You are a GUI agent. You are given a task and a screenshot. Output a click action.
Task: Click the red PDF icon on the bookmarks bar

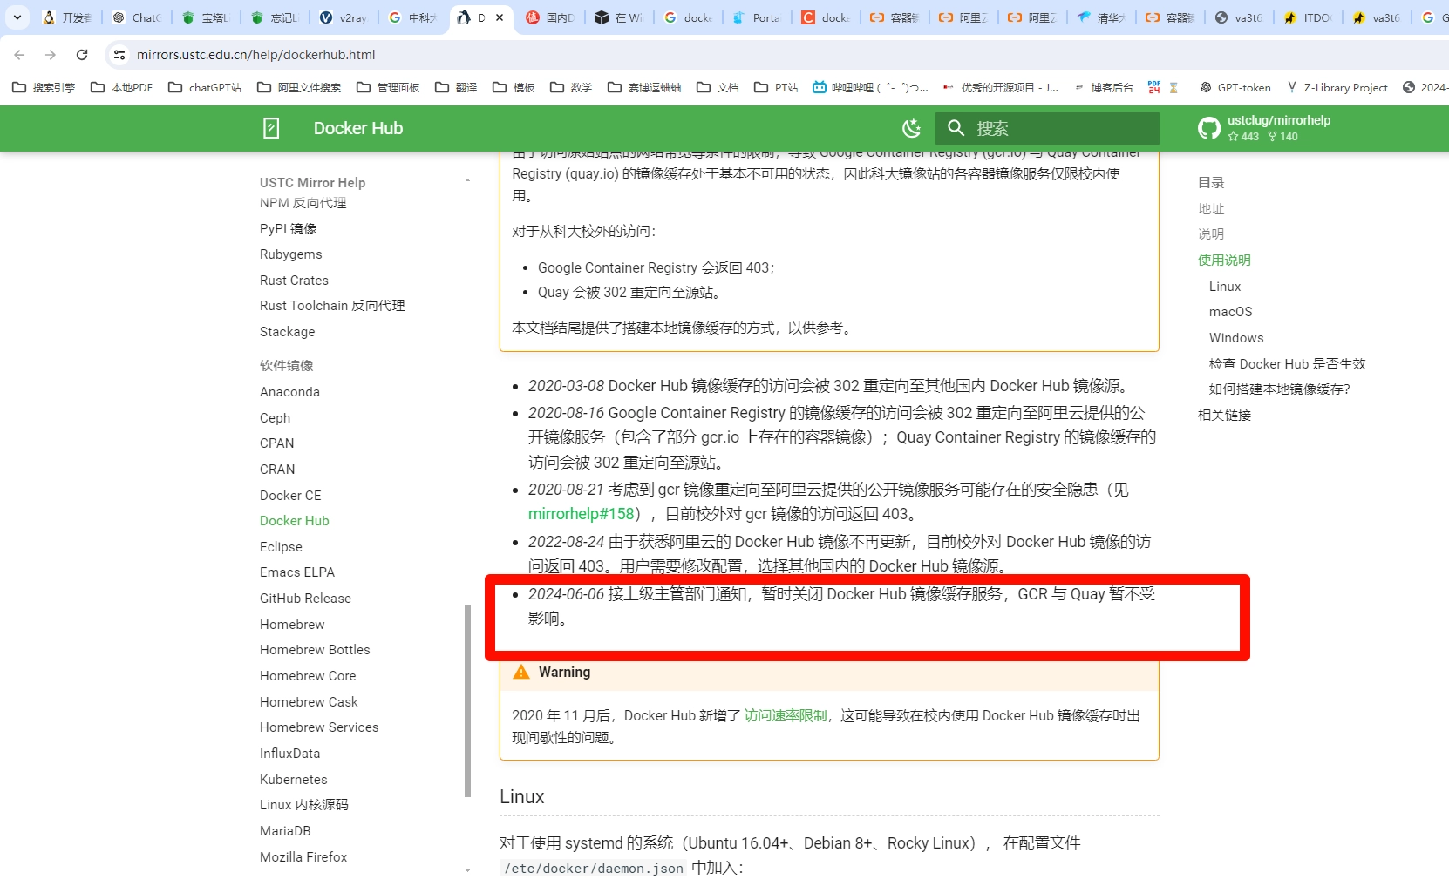coord(1153,87)
